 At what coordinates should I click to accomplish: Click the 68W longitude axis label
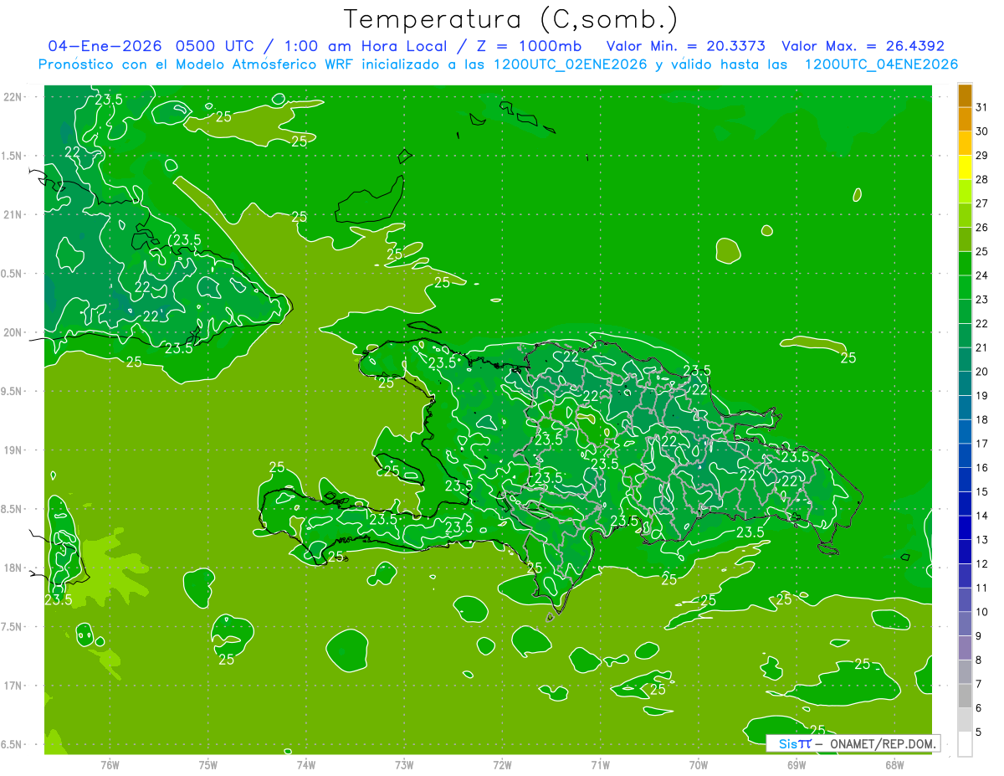coord(894,764)
